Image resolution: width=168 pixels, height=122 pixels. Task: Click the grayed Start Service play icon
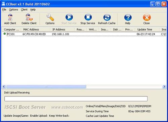pyautogui.click(x=69, y=17)
